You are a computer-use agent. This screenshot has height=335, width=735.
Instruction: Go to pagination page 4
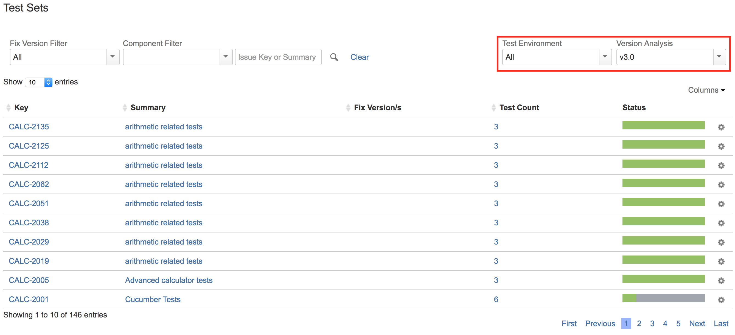[x=665, y=323]
